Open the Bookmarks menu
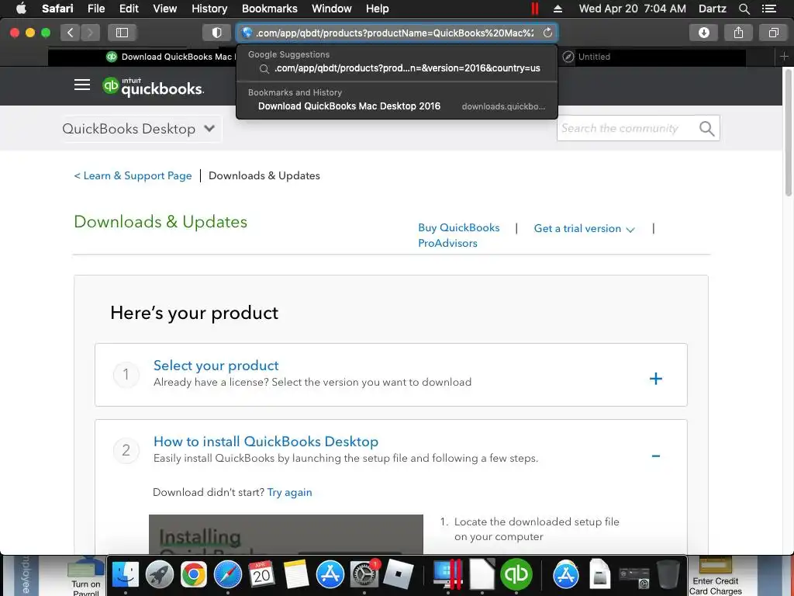The width and height of the screenshot is (794, 596). coord(269,9)
